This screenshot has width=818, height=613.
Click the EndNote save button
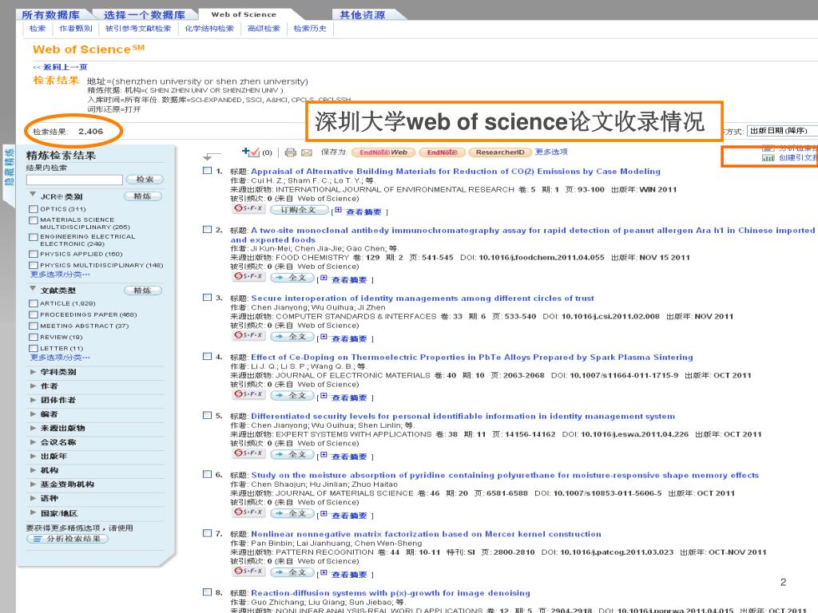pos(441,152)
